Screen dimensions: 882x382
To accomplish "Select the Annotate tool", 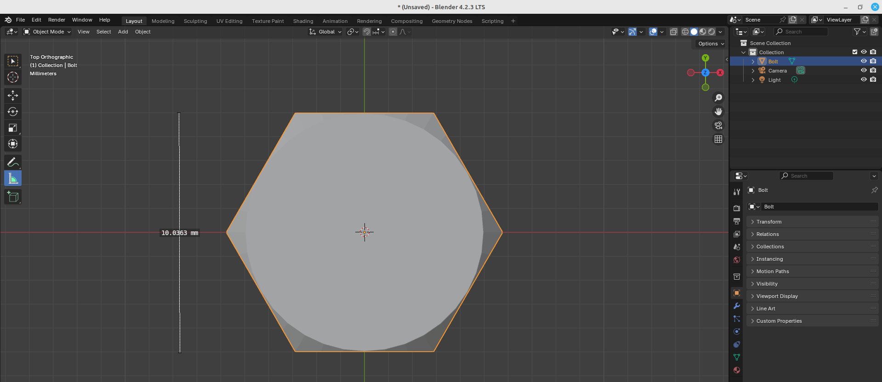I will pos(13,162).
